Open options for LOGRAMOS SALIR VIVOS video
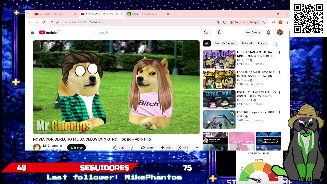 (279, 73)
